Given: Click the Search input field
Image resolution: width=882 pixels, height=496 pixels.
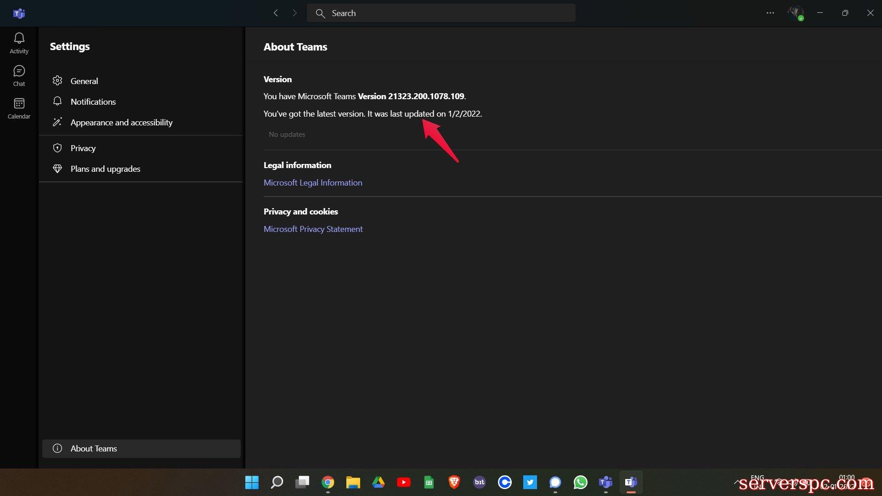Looking at the screenshot, I should pos(441,13).
